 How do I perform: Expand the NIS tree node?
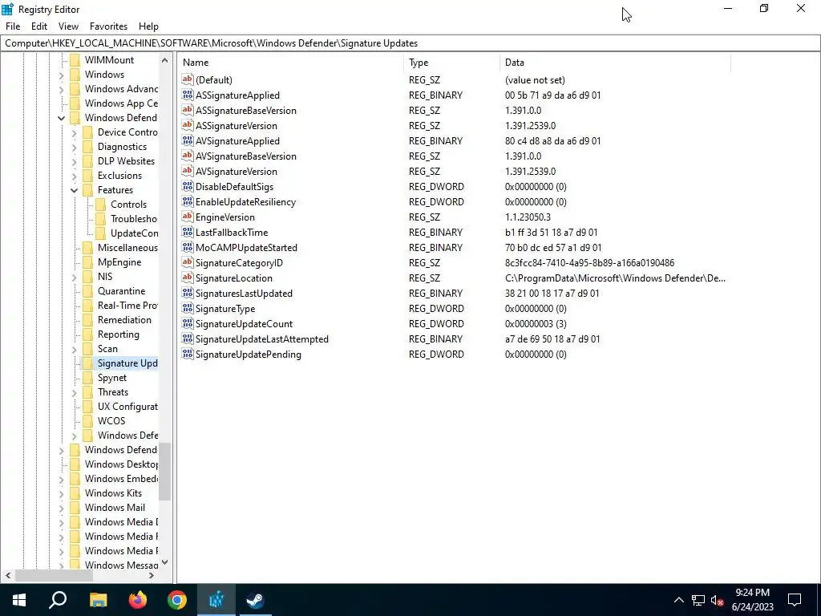click(75, 277)
